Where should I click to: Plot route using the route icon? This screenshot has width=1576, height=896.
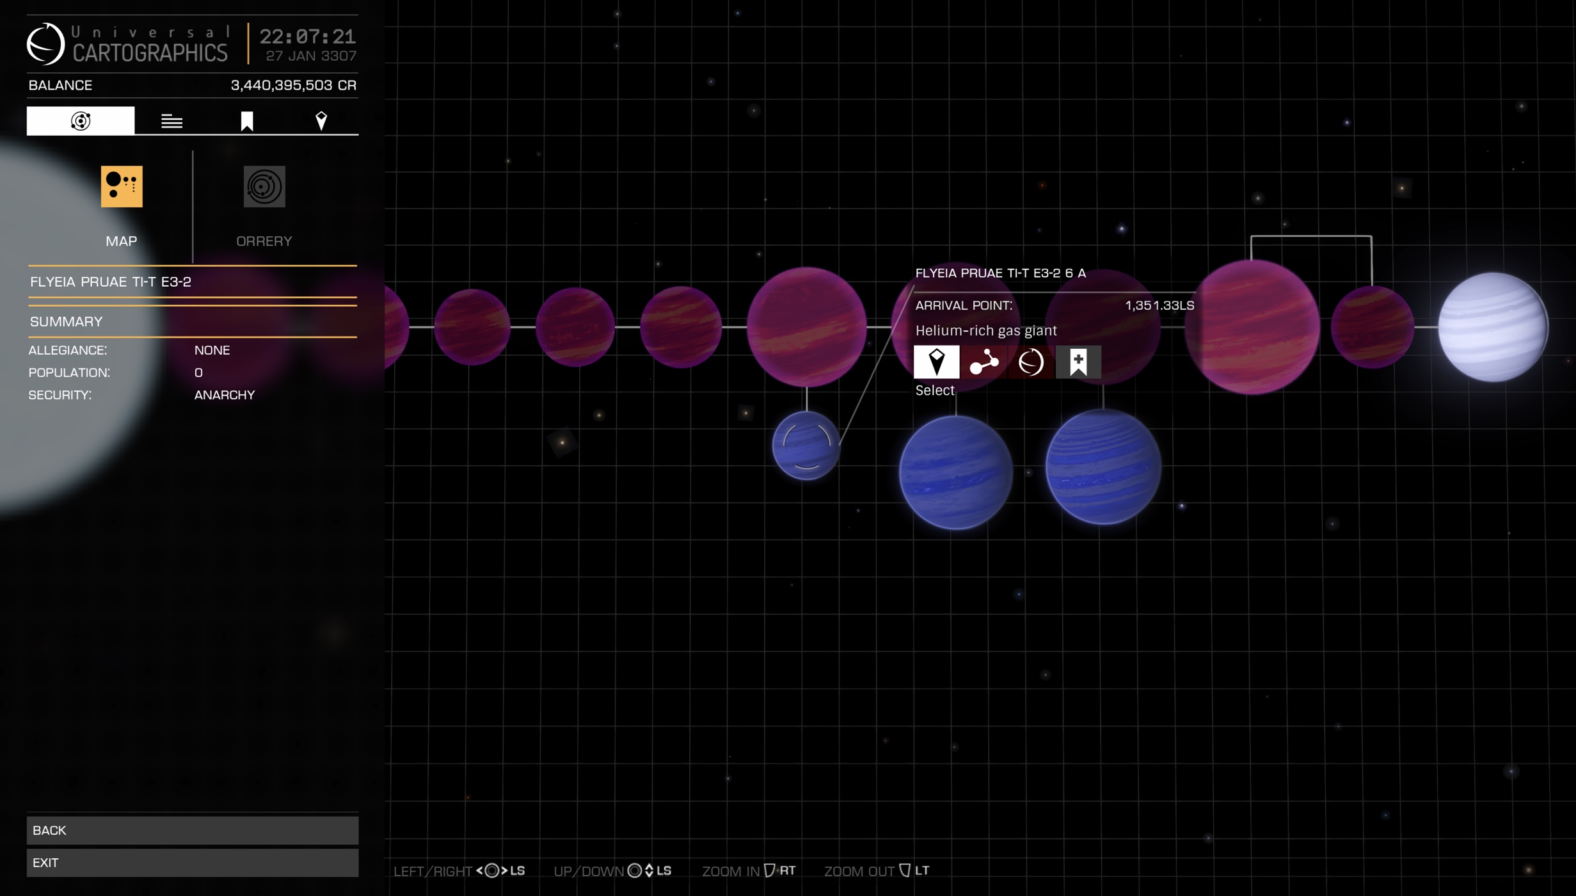click(983, 362)
